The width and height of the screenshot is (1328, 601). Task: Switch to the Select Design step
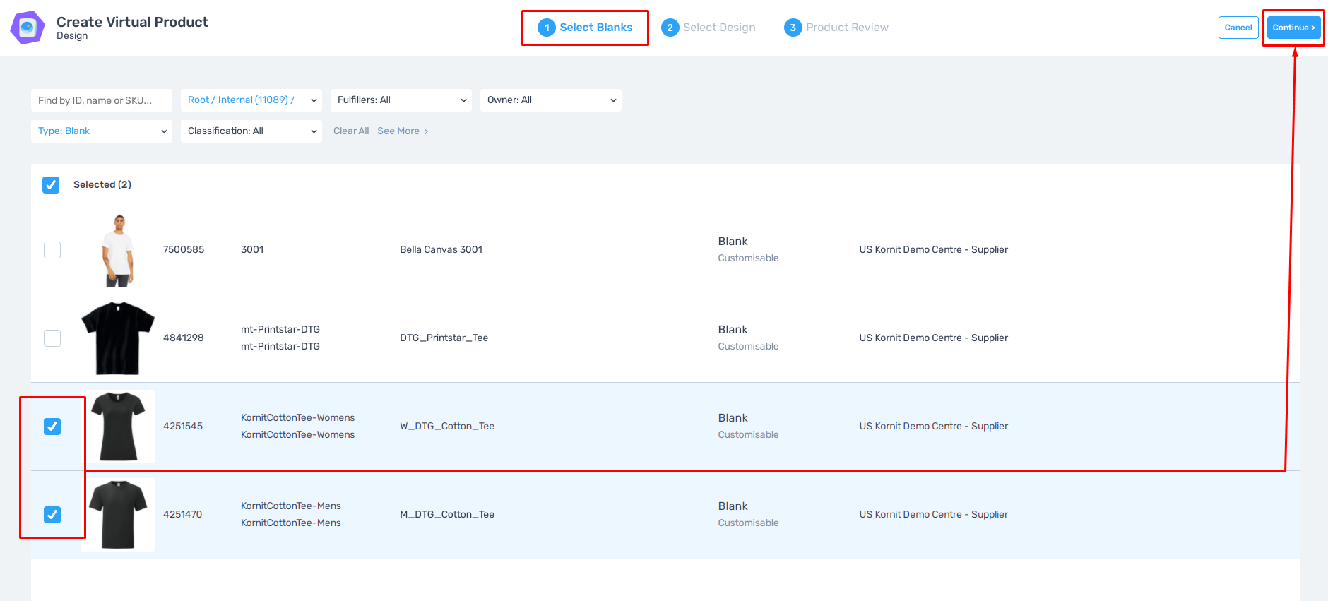[718, 28]
